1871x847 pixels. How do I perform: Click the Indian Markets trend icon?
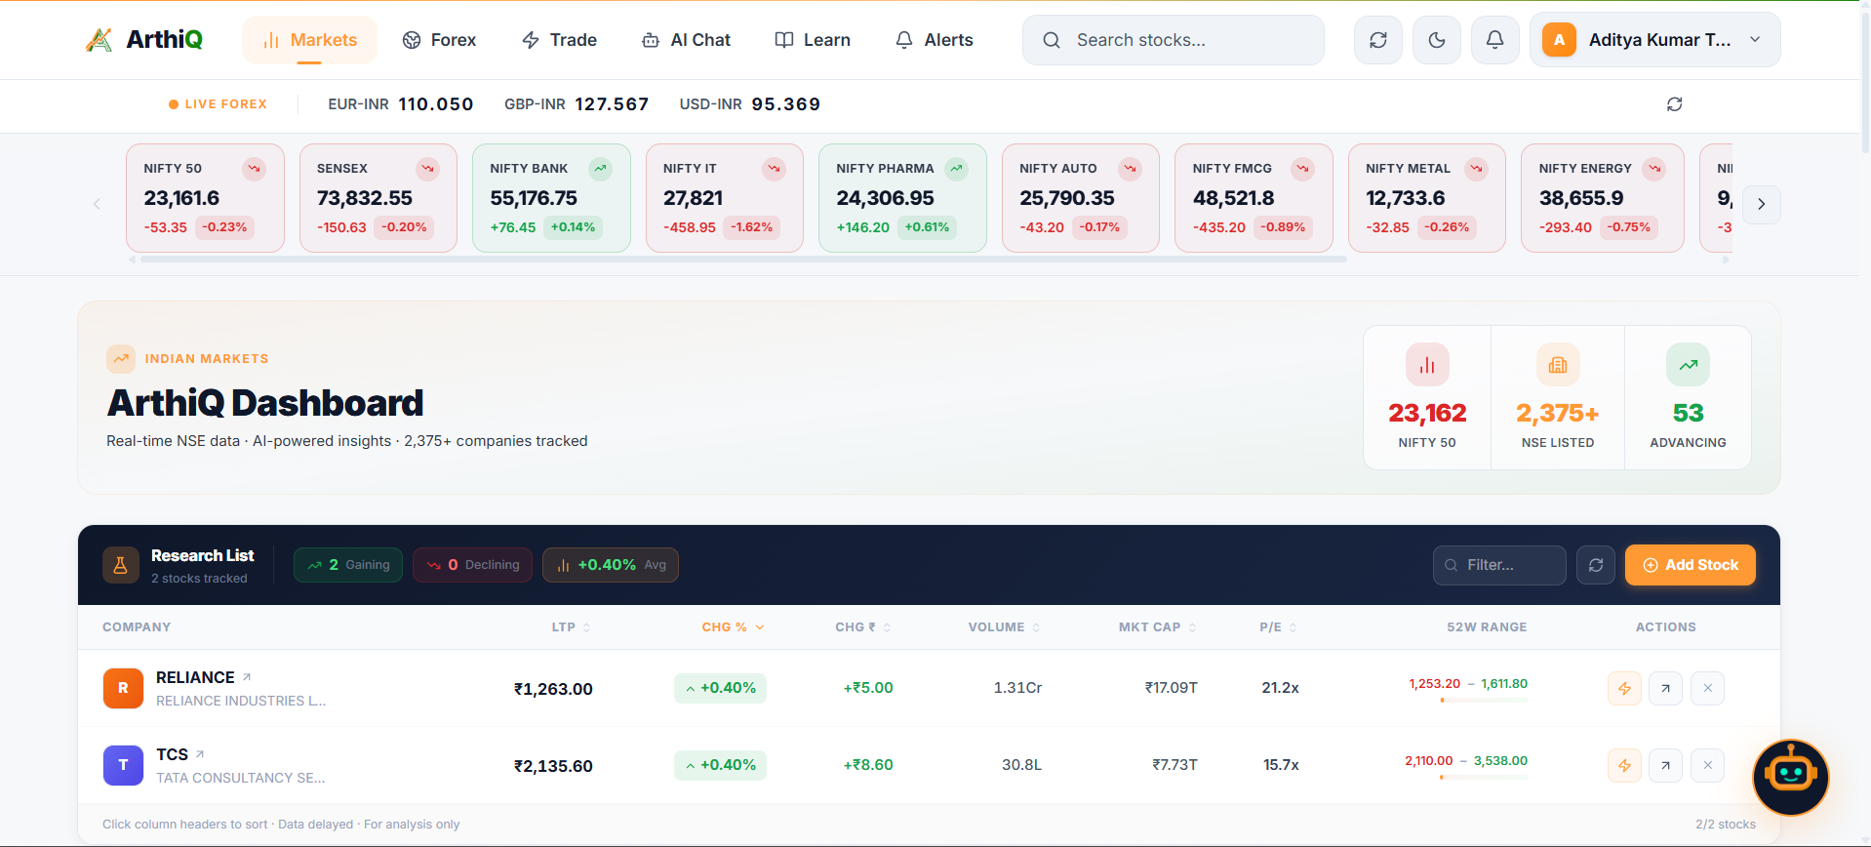121,359
